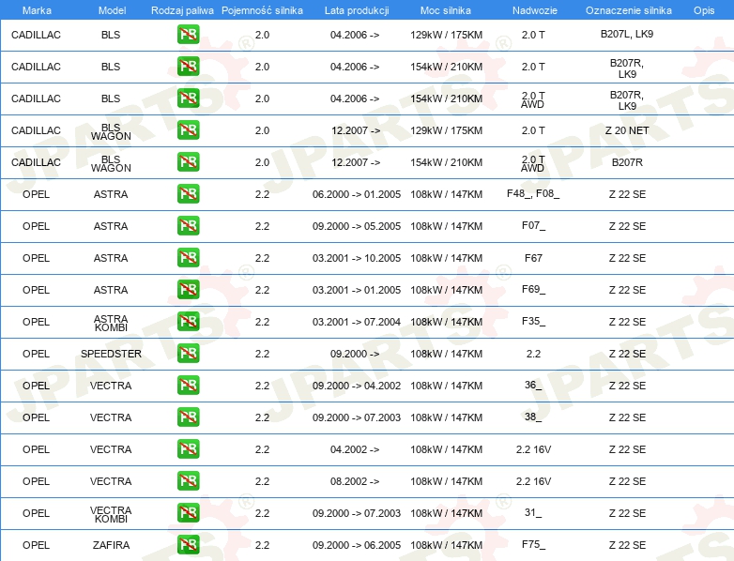
Task: Click fuel icon in Vectra 36_ row
Action: coord(188,386)
